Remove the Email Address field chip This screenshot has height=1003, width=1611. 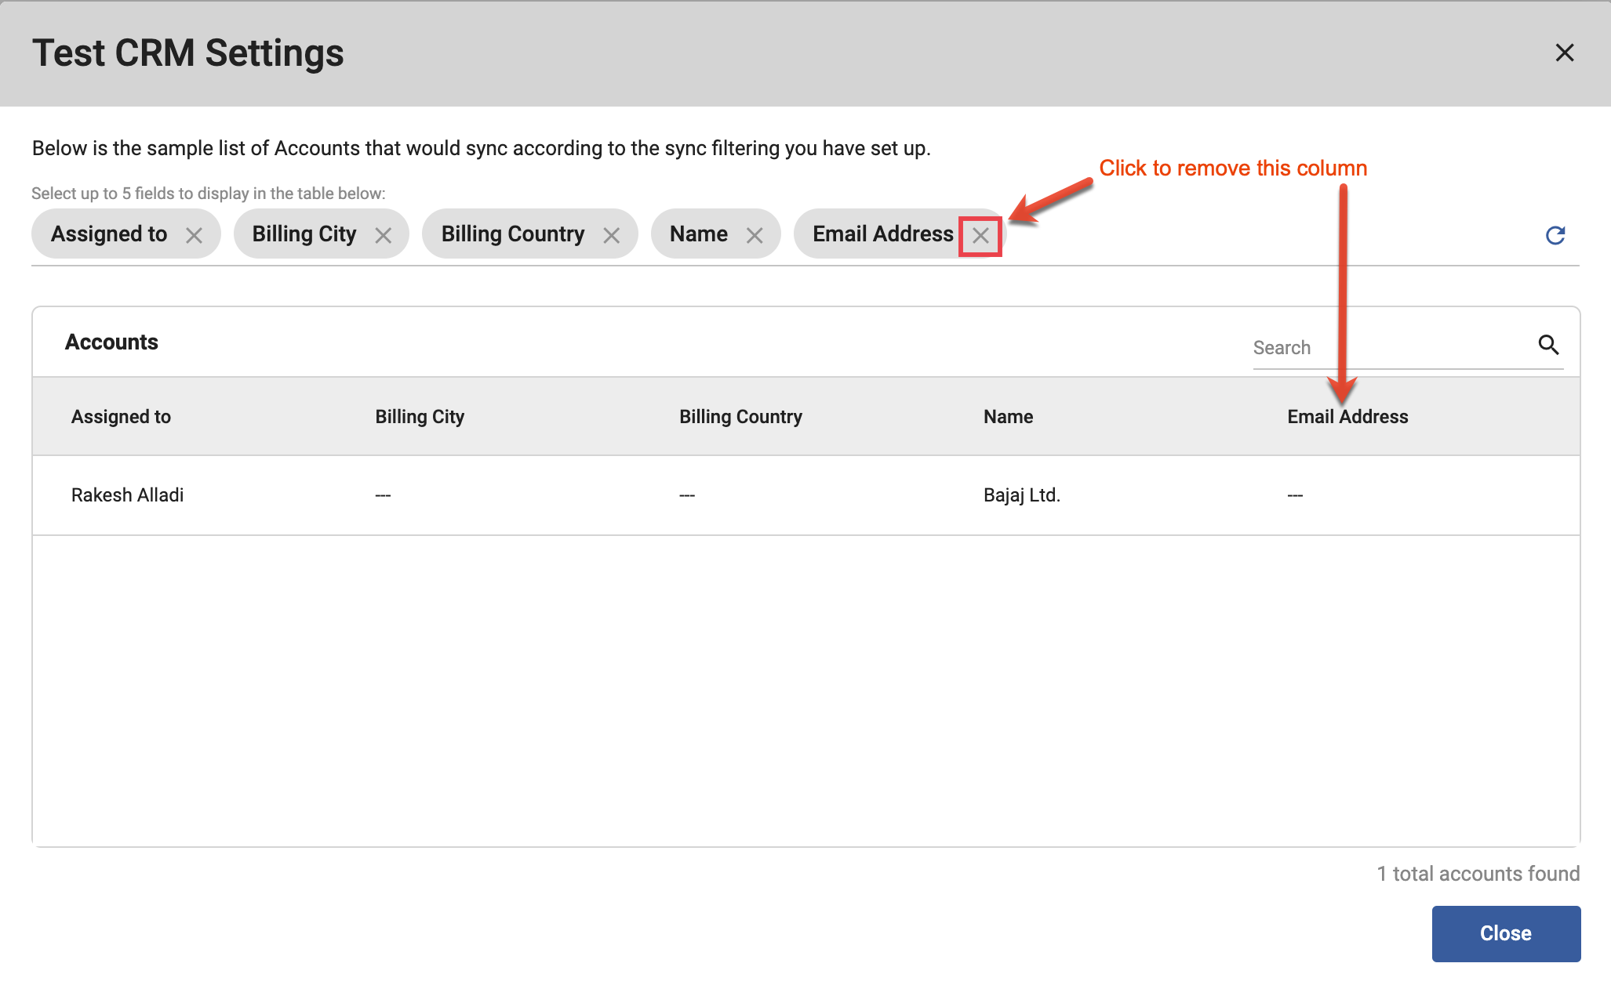(980, 234)
